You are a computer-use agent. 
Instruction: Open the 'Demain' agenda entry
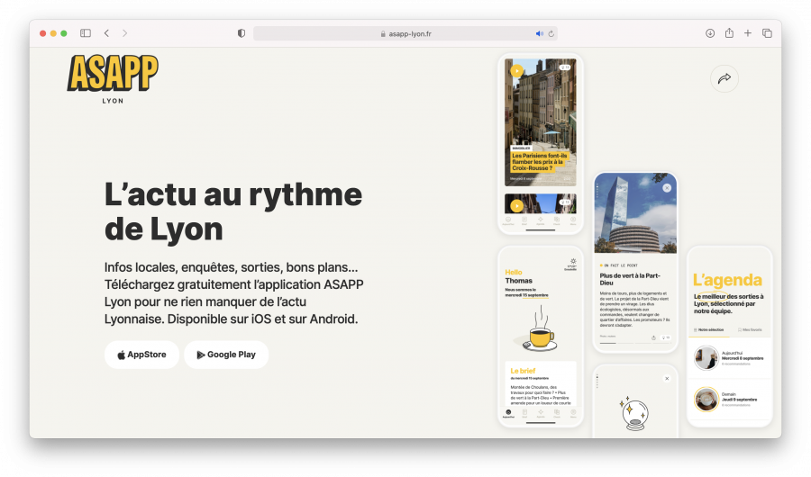point(729,400)
